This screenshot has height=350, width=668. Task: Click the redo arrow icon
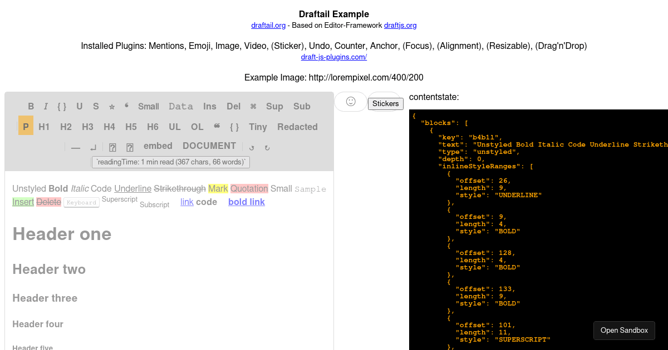click(x=267, y=147)
